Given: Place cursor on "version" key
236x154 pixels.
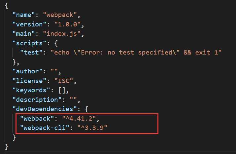Looking at the screenshot, I should point(29,24).
